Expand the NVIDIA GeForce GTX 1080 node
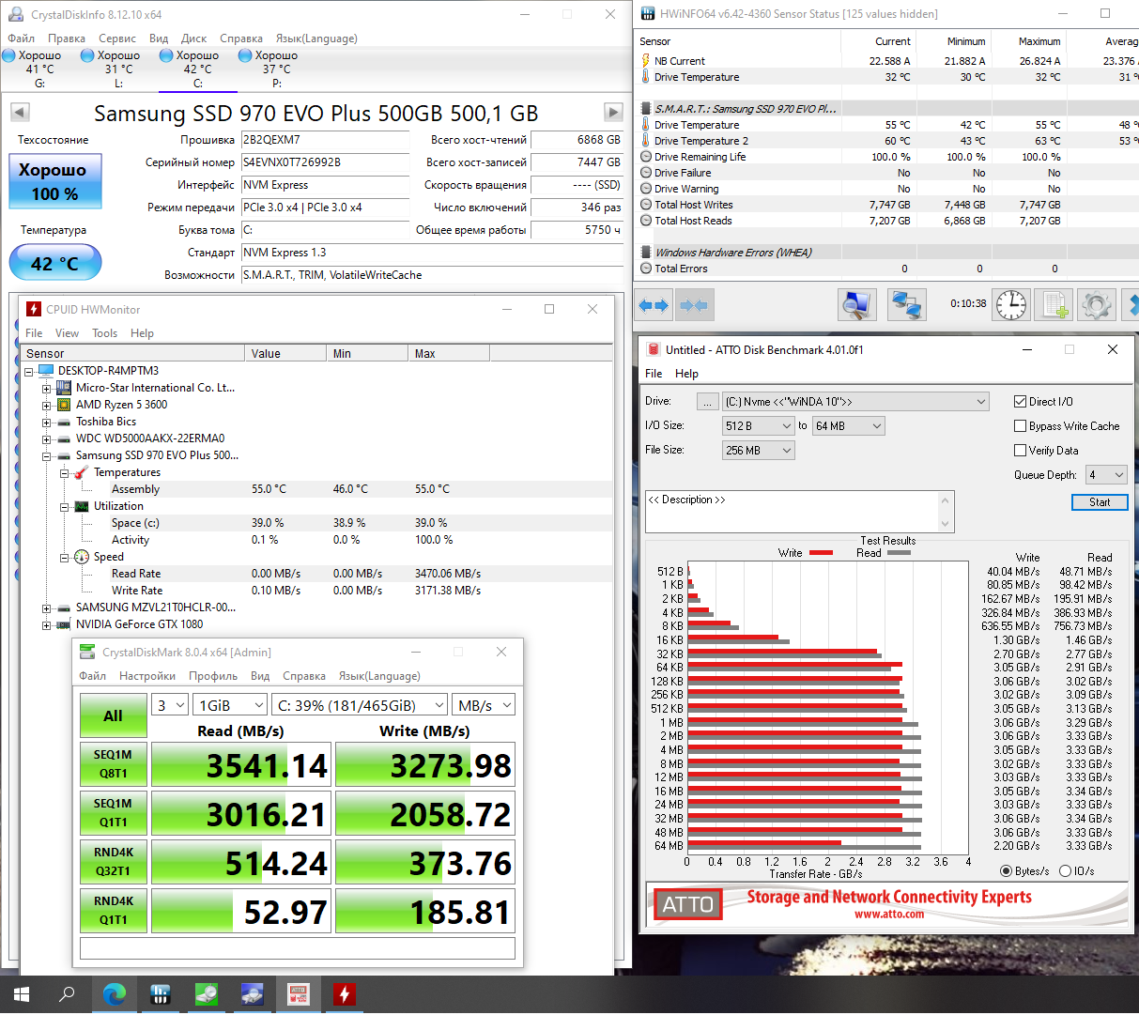Viewport: 1139px width, 1015px height. pyautogui.click(x=46, y=625)
